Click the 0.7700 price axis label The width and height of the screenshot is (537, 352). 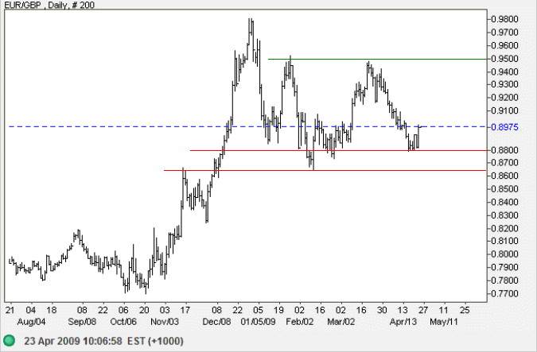[505, 293]
